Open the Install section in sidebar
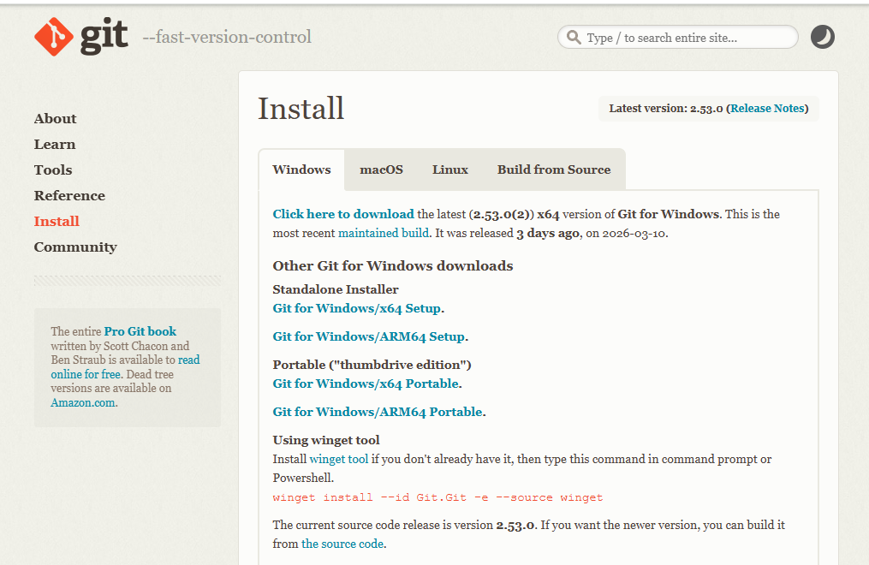 coord(57,221)
